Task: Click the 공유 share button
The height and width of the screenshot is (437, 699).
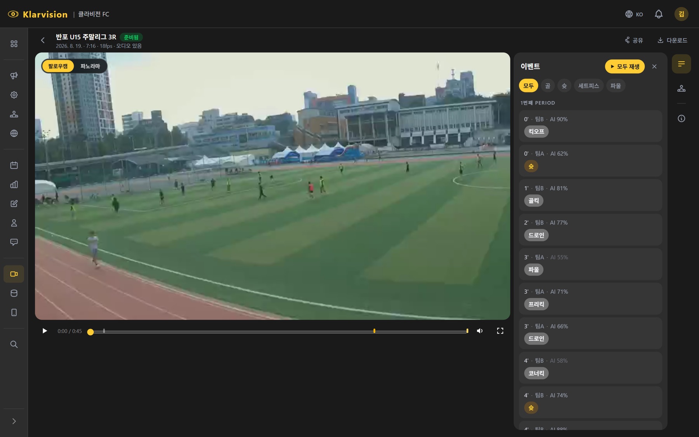Action: point(634,40)
